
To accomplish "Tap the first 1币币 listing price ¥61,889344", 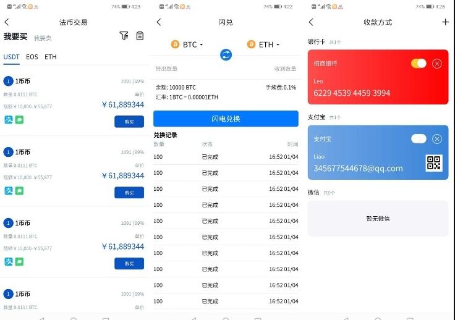I will [123, 104].
